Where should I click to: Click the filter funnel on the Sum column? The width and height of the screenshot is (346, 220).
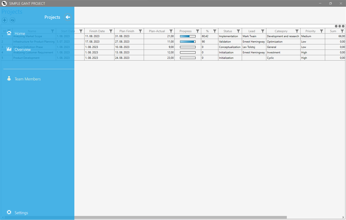[342, 31]
